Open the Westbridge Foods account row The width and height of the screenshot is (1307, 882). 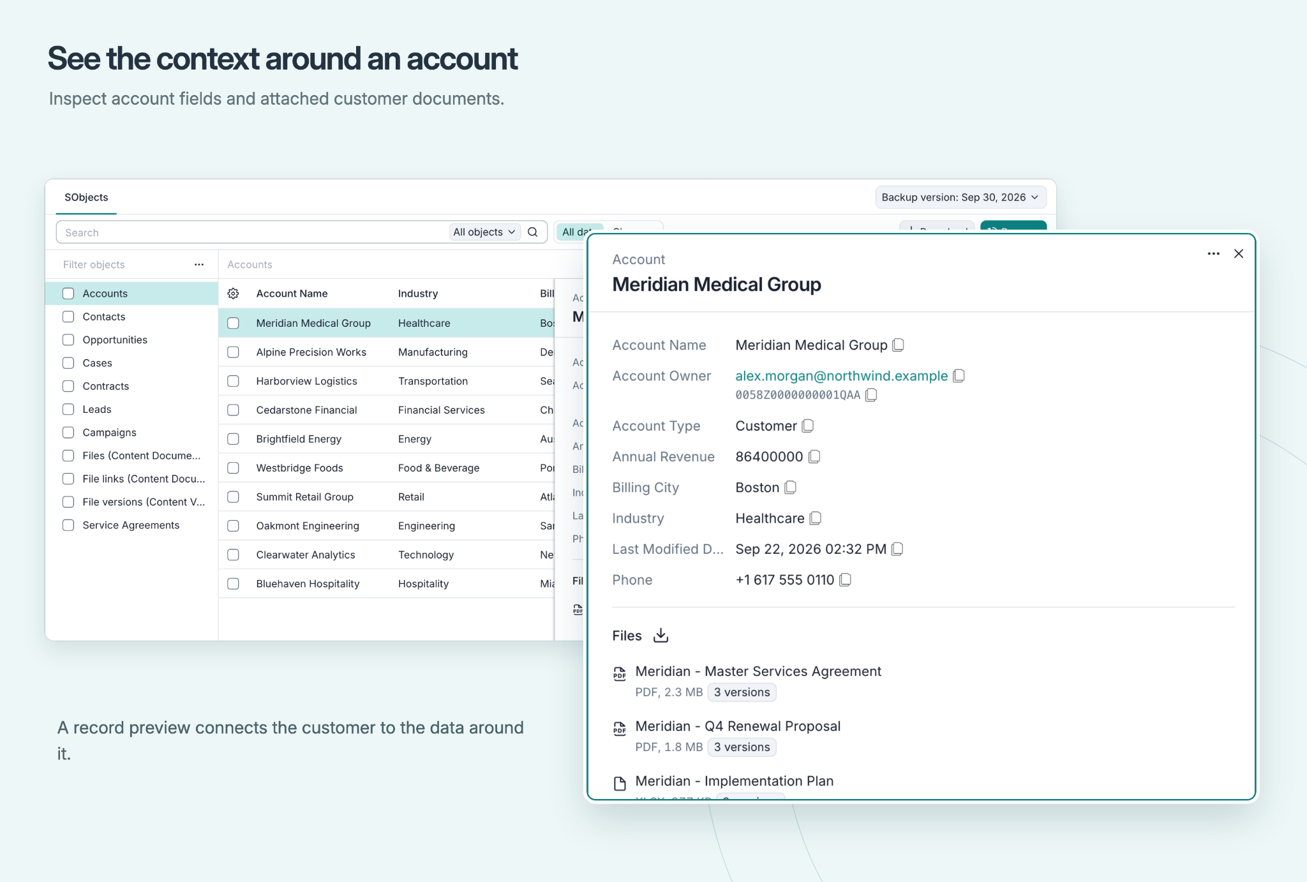point(387,468)
